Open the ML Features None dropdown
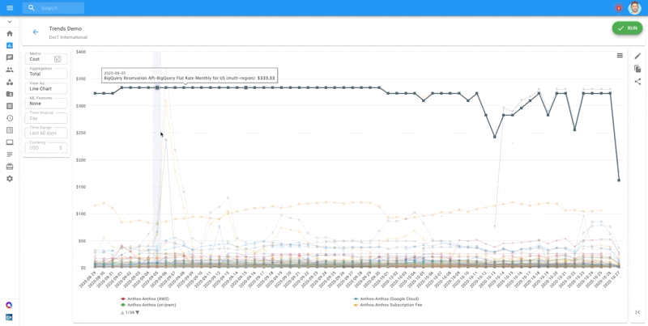The image size is (648, 326). pyautogui.click(x=46, y=104)
